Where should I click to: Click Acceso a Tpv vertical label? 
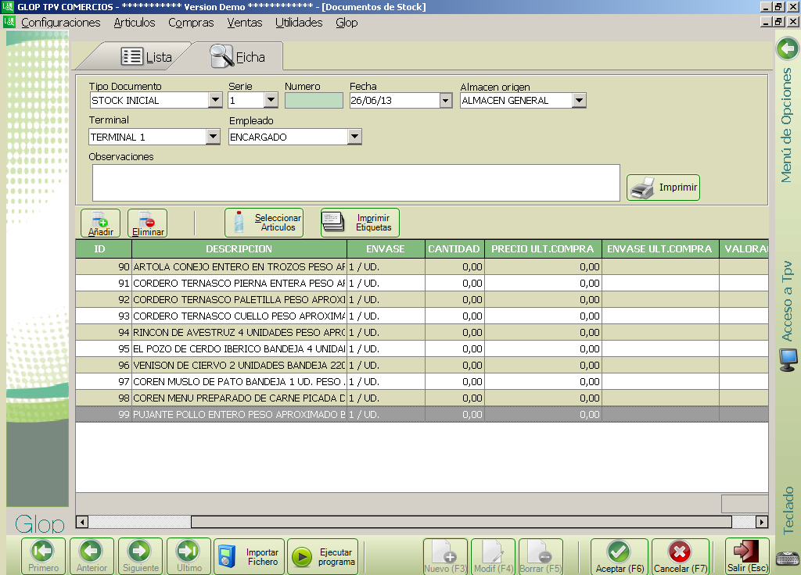tap(787, 301)
